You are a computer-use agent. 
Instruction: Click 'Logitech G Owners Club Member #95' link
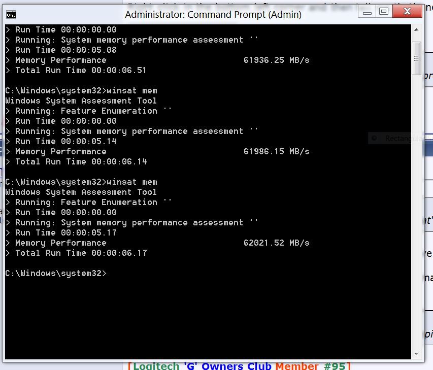click(239, 366)
